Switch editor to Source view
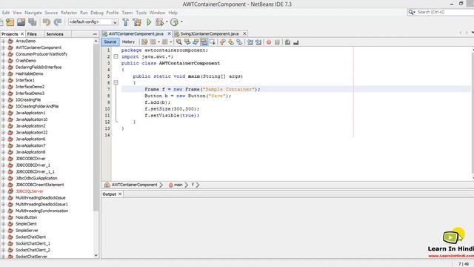The height and width of the screenshot is (267, 474). coord(110,42)
